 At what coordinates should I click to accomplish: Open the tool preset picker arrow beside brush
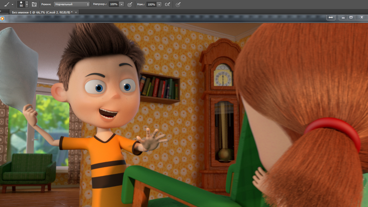pyautogui.click(x=13, y=4)
